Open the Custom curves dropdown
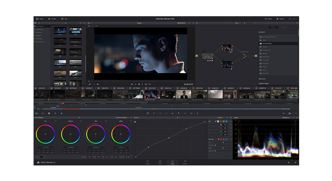The image size is (332, 181). point(221,117)
